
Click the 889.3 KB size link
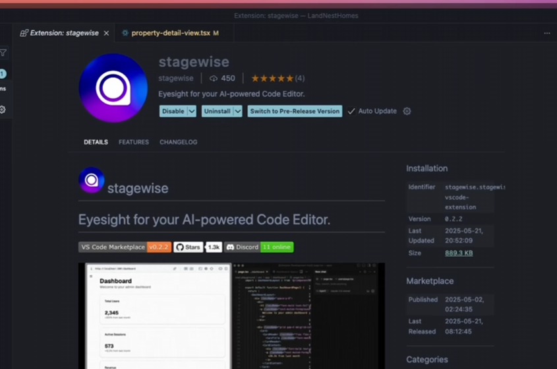pos(459,253)
